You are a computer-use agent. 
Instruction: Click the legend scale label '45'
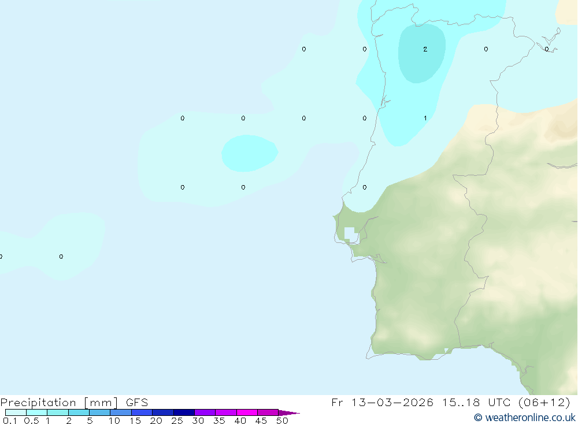(261, 421)
